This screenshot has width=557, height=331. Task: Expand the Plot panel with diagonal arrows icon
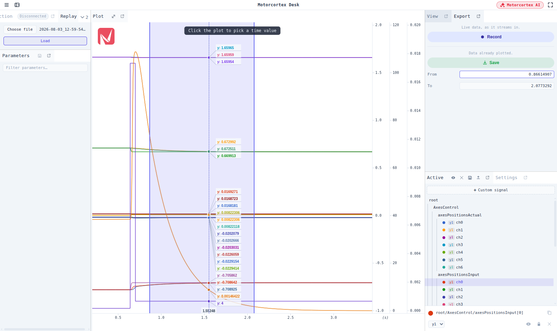tap(113, 16)
